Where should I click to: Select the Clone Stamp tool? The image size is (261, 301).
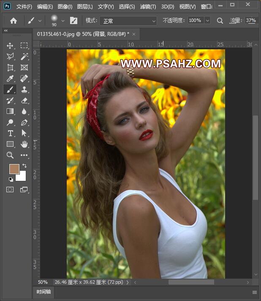coord(24,89)
